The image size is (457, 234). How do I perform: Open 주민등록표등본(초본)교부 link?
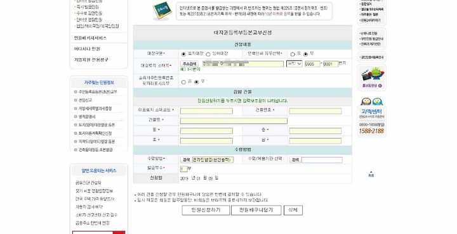(98, 92)
